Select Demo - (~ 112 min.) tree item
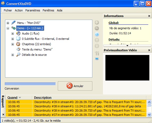The height and width of the screenshot is (123, 152). click(30, 28)
